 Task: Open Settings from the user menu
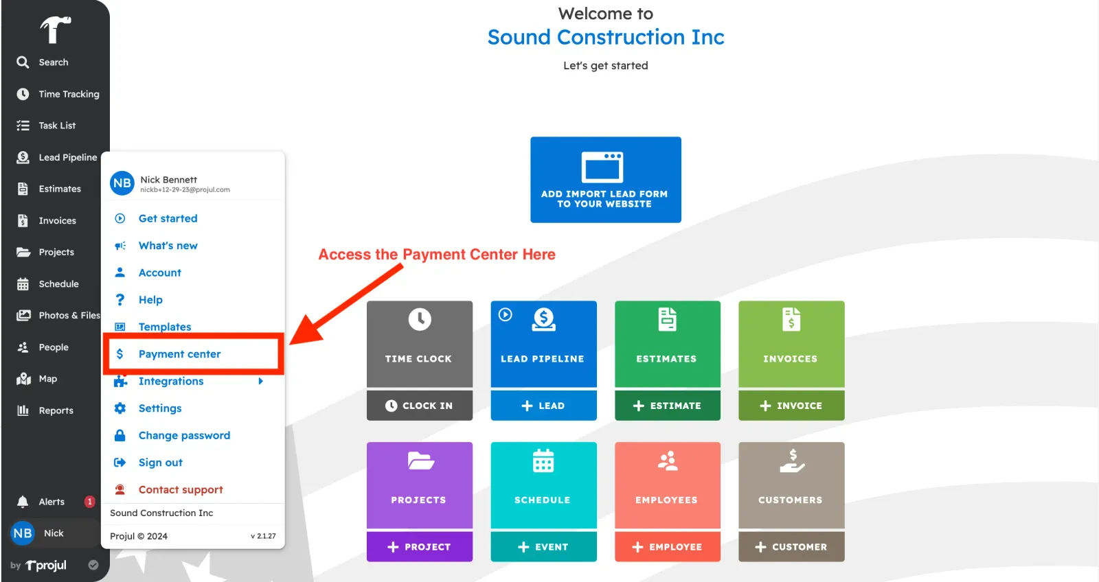[160, 408]
